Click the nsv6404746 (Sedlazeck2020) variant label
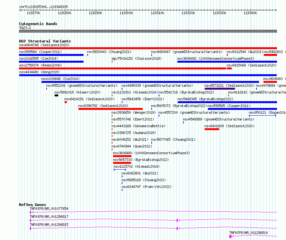This screenshot has width=286, height=240. pos(44,45)
